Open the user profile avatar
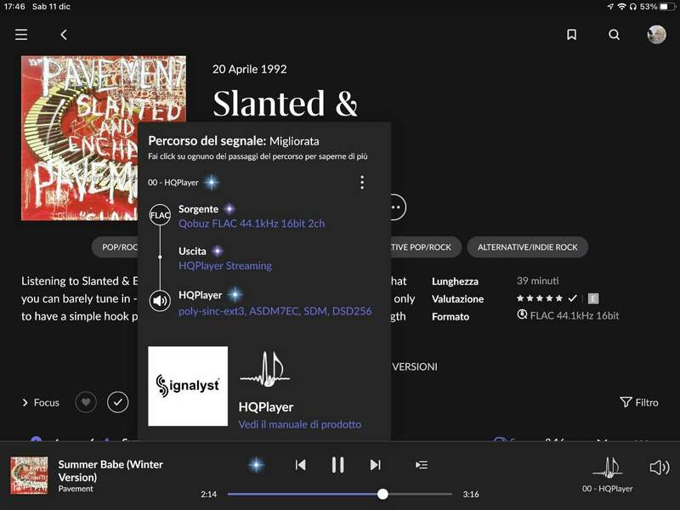 [x=656, y=35]
